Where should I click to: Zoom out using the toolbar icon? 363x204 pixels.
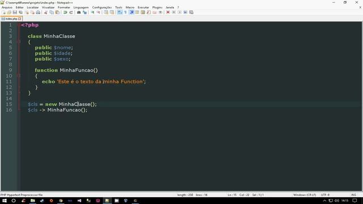point(98,12)
